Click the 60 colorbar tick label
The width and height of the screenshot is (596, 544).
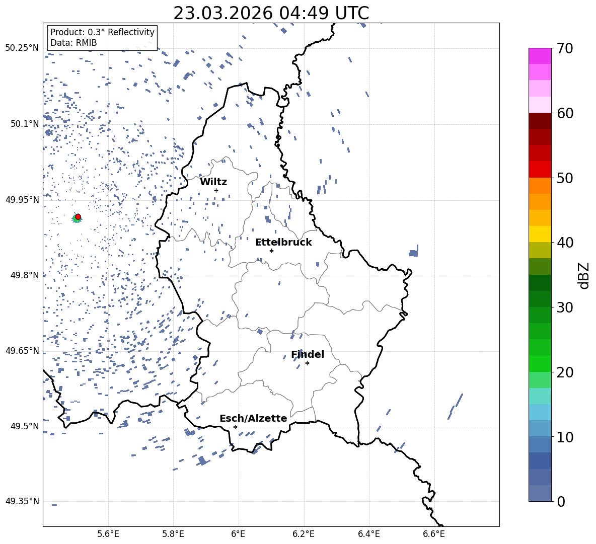pyautogui.click(x=564, y=113)
